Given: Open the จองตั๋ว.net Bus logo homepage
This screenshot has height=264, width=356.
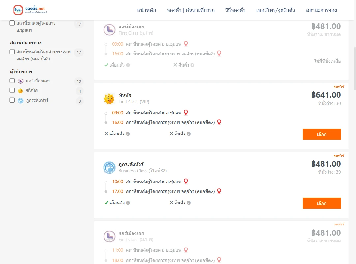Looking at the screenshot, I should (x=30, y=10).
